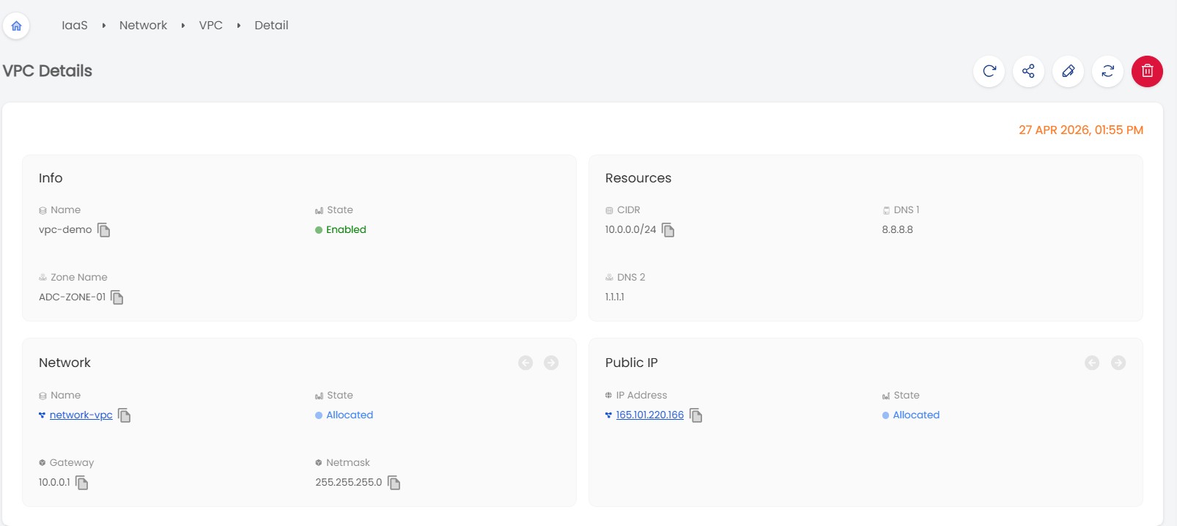Click the timestamp 27 APR 2026, 01:55 PM
This screenshot has width=1177, height=526.
pos(1080,130)
